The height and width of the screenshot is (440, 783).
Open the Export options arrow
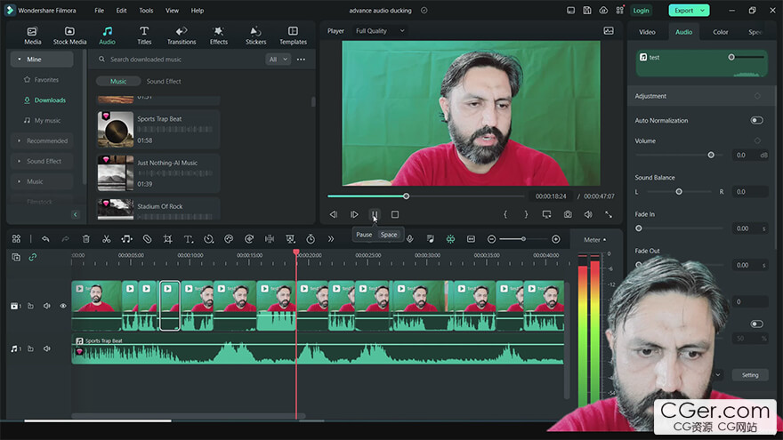point(703,11)
